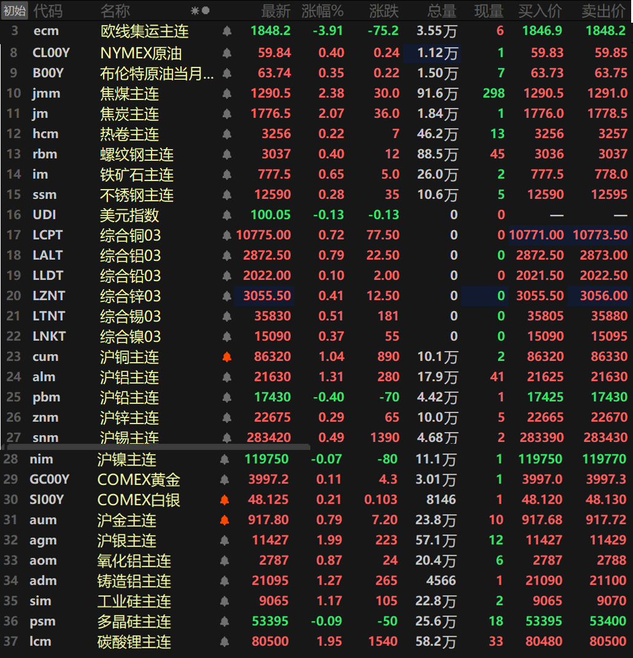
Task: Click the alert bell for 沪金主连
Action: click(x=224, y=521)
